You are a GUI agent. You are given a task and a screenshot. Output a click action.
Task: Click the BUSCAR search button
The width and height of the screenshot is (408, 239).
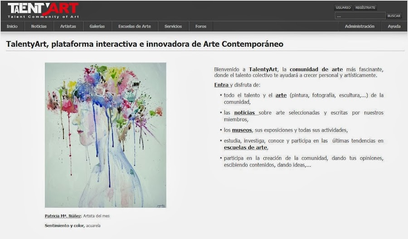point(394,16)
